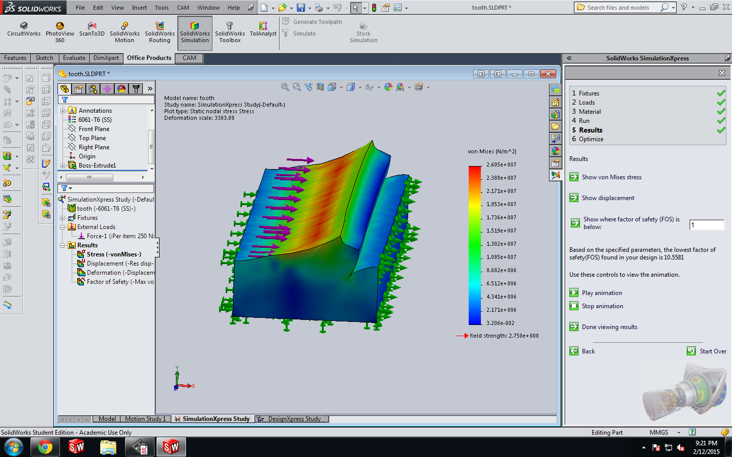The image size is (732, 457).
Task: Expand more manager tabs chevron
Action: [150, 89]
